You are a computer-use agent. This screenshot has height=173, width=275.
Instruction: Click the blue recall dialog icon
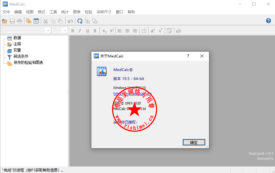coord(80,21)
